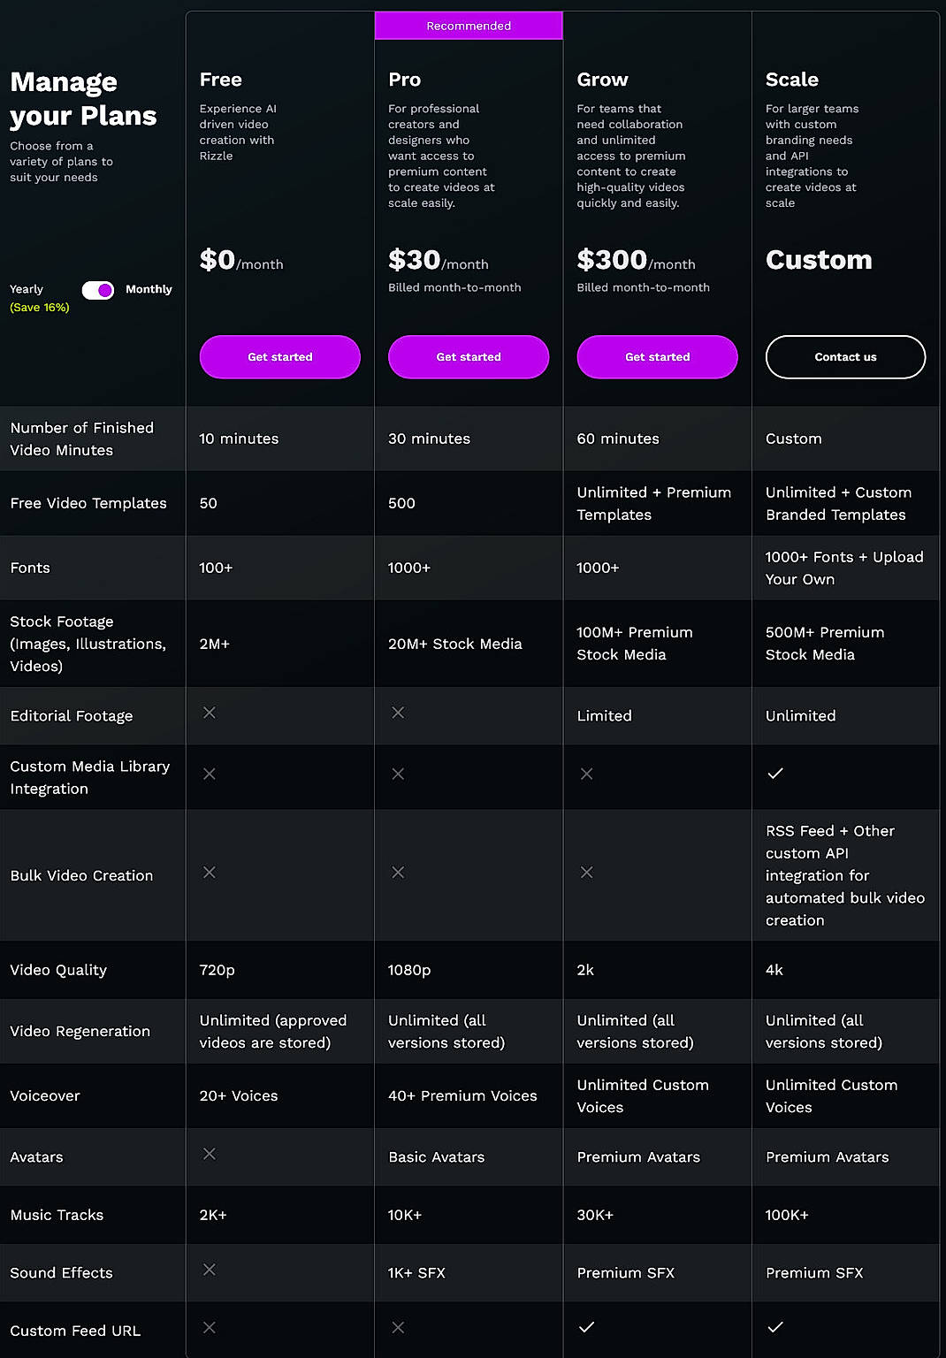Click Contact us for the Scale plan
946x1358 pixels.
tap(844, 357)
